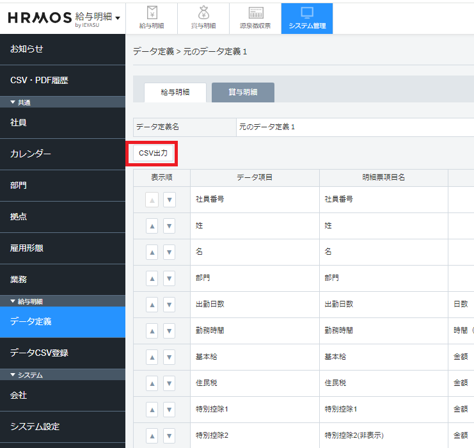Open データCSV登録 in the sidebar

coord(63,353)
